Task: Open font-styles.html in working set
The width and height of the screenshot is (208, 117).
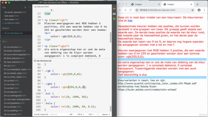Action: (12, 19)
